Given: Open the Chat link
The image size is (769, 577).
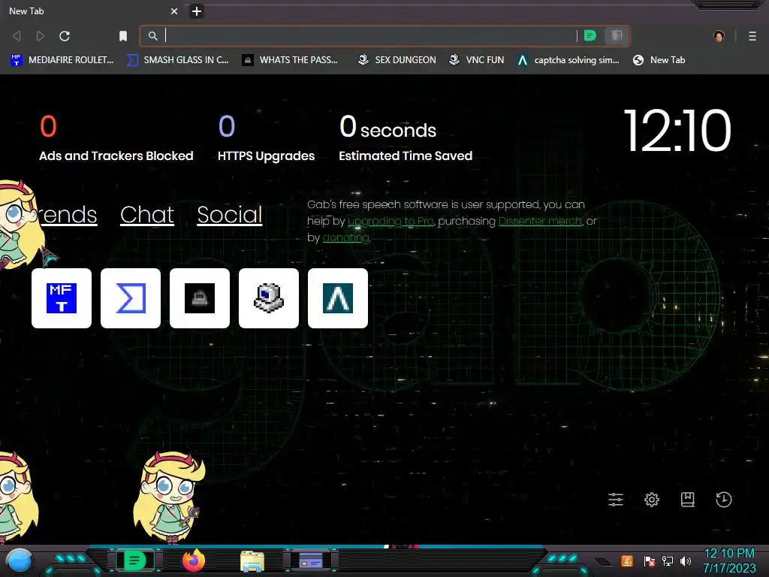Looking at the screenshot, I should [x=147, y=215].
